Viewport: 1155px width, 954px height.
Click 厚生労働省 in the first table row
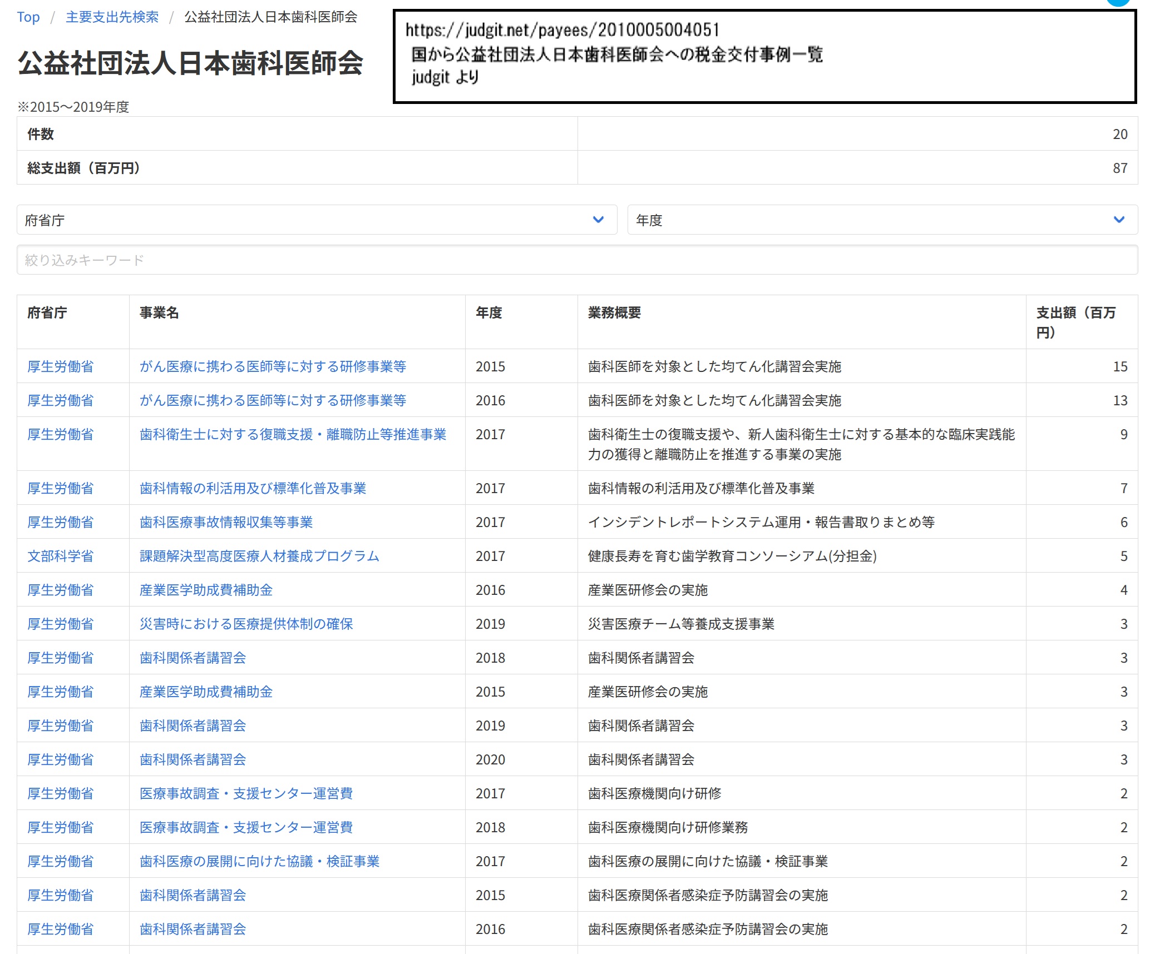60,367
